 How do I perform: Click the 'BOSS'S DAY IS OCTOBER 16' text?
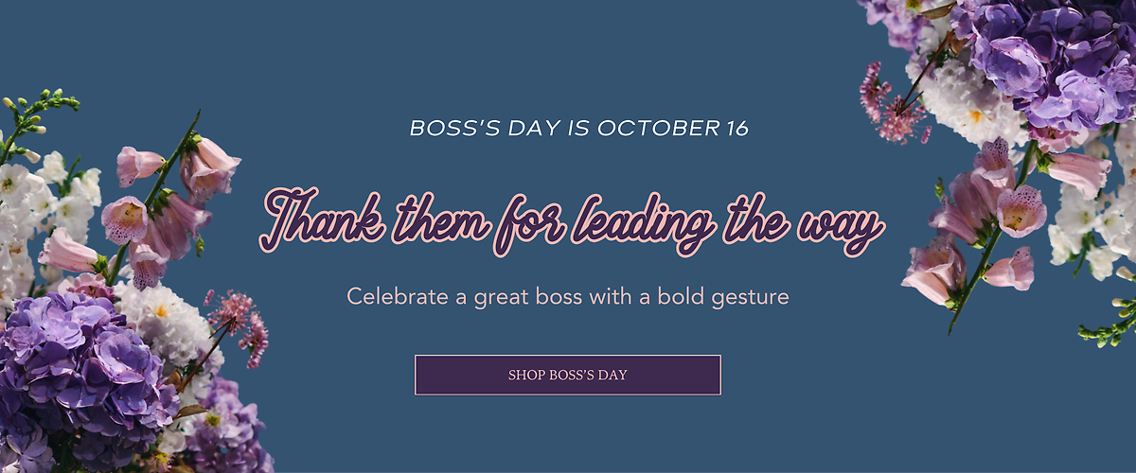(578, 128)
